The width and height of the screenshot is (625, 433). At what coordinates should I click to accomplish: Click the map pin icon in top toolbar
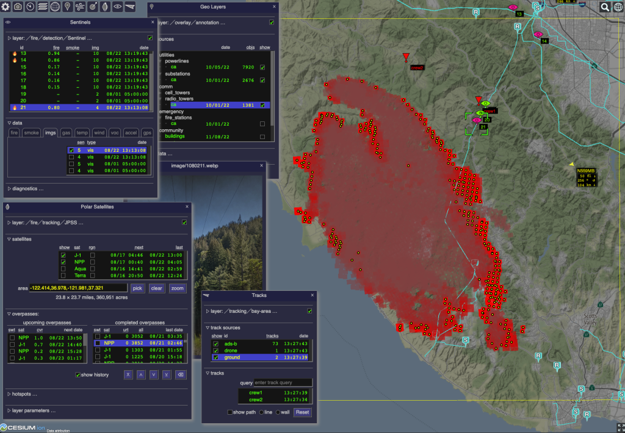click(67, 6)
